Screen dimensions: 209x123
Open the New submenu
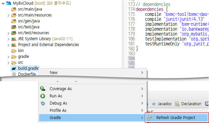pyautogui.click(x=92, y=73)
